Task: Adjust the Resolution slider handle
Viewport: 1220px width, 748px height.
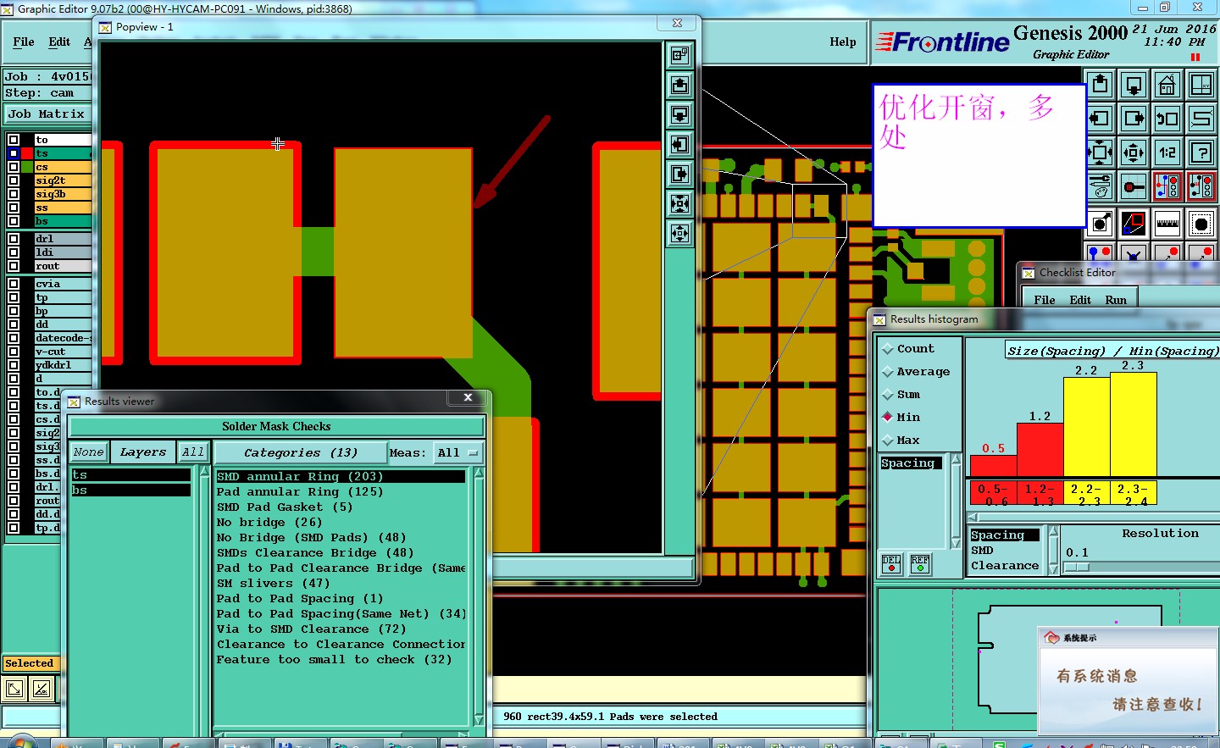Action: [1076, 567]
